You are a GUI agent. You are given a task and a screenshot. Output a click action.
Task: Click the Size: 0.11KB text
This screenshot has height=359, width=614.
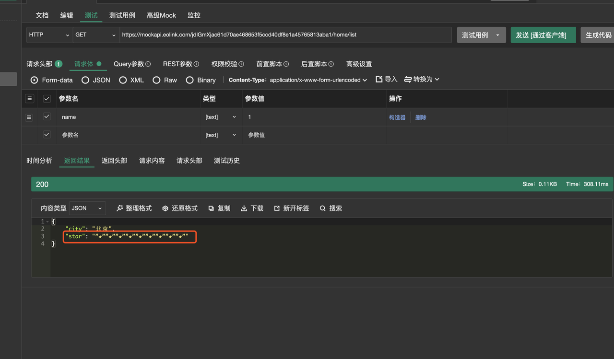pos(540,184)
